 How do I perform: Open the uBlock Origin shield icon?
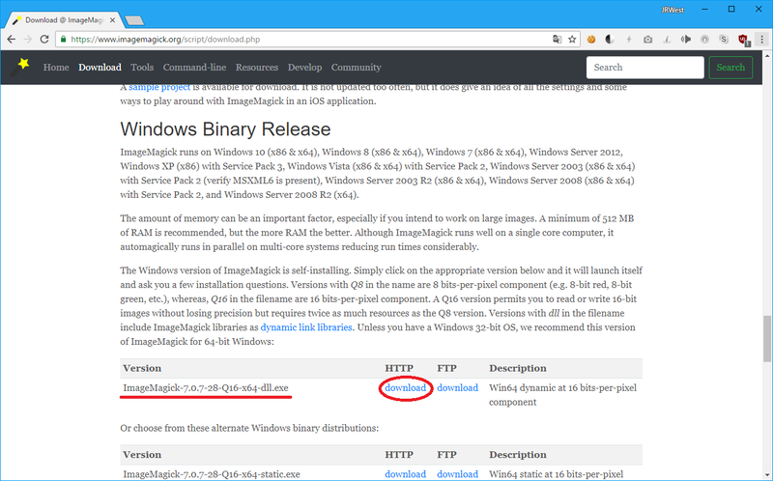743,40
